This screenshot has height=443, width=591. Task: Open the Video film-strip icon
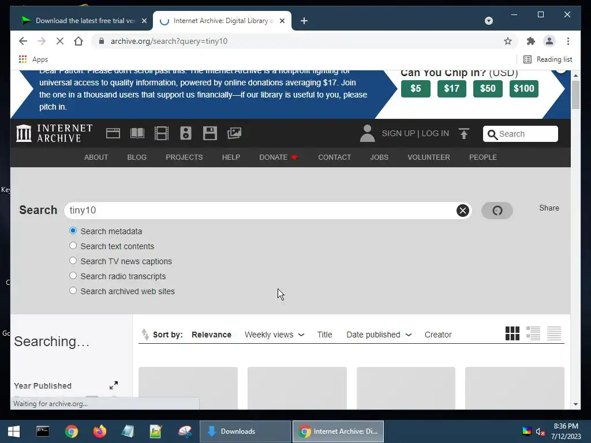(x=162, y=133)
